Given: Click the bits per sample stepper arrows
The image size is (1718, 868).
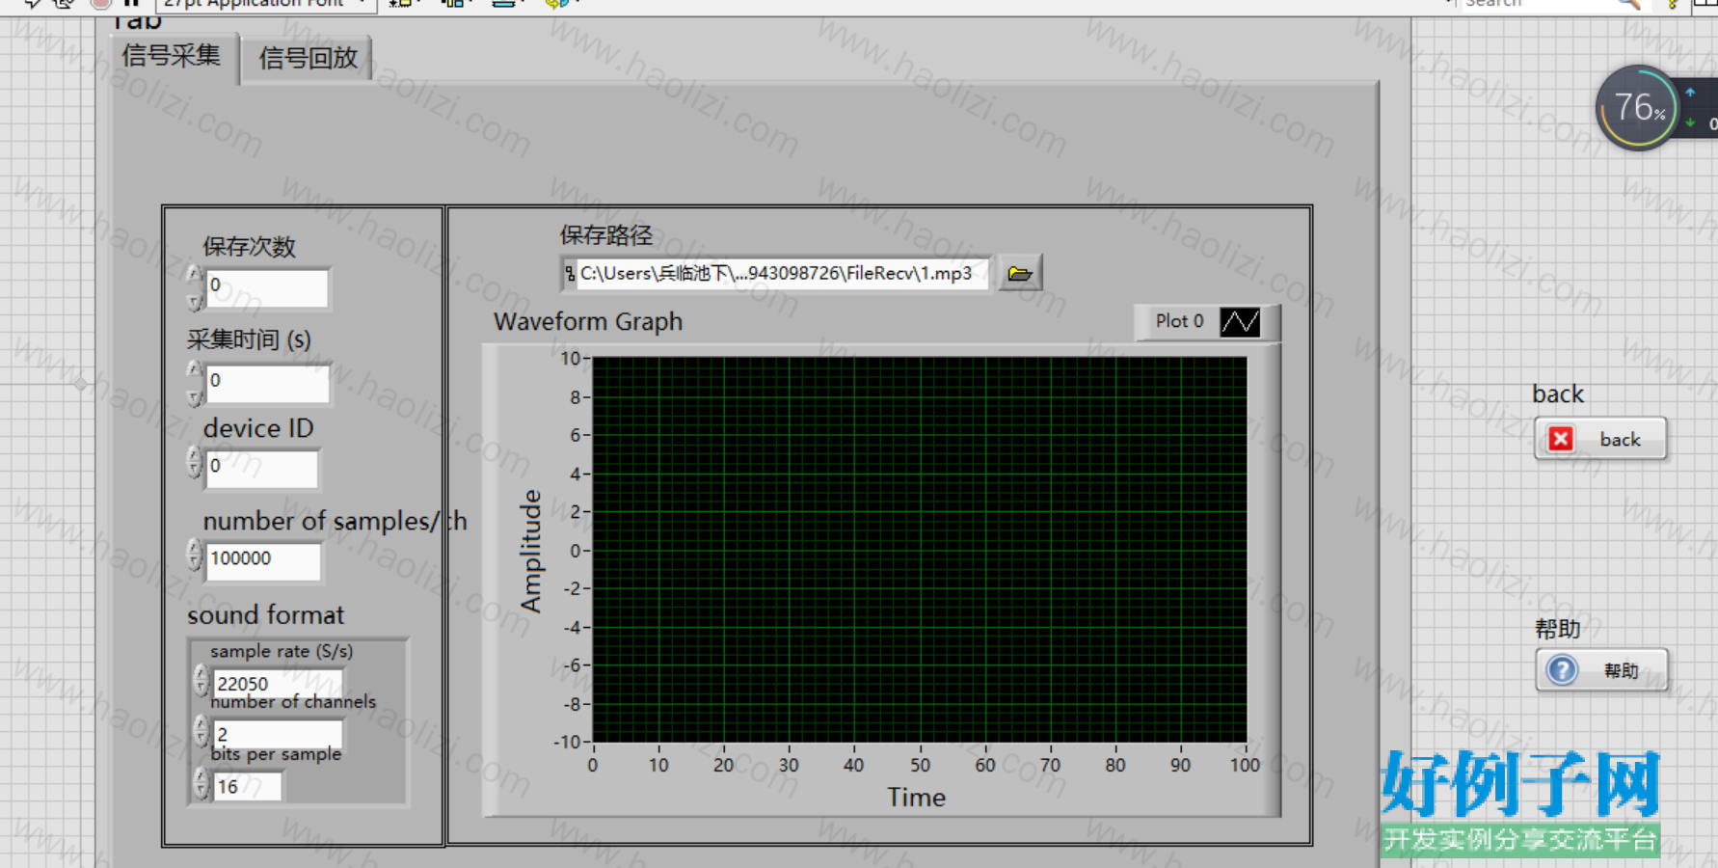Looking at the screenshot, I should 201,782.
